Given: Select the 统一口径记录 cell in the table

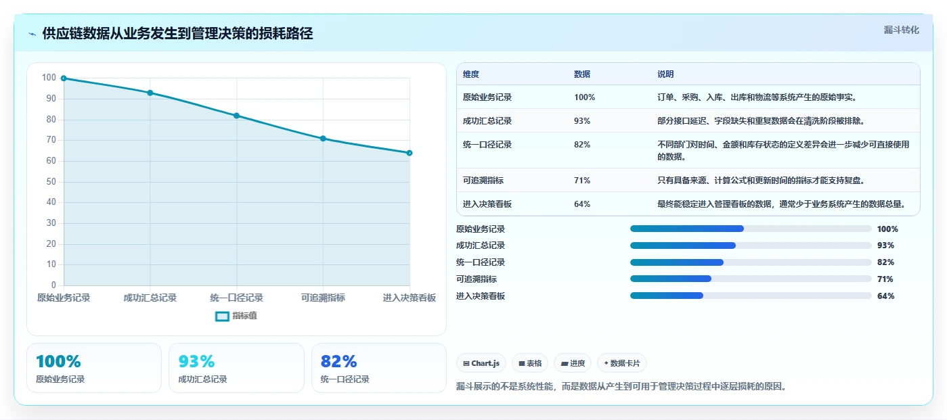Looking at the screenshot, I should click(487, 145).
